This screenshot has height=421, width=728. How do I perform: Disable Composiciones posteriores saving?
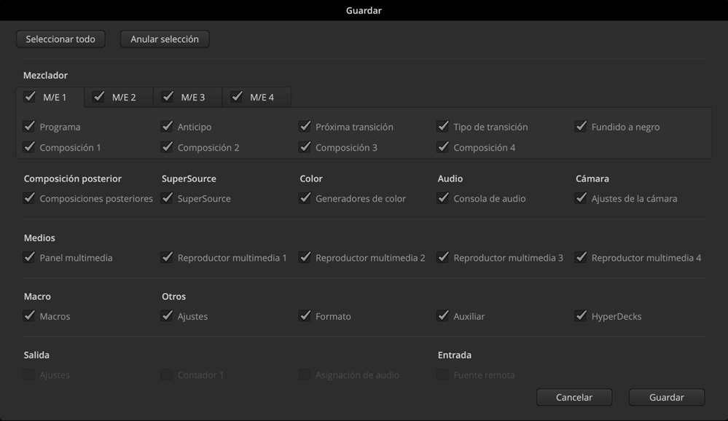[30, 198]
